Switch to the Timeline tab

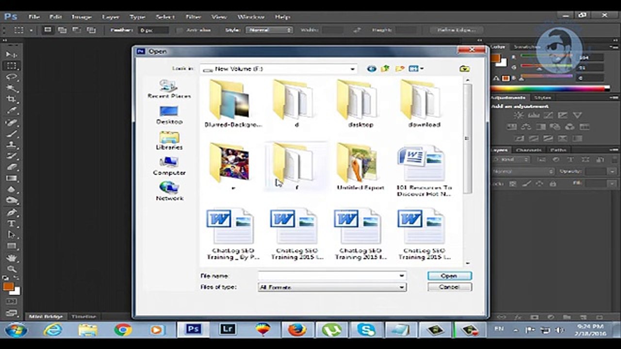click(83, 316)
